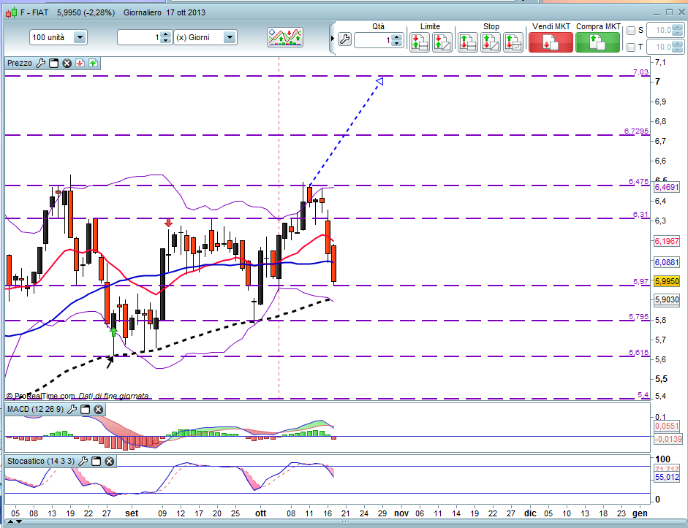Screen dimensions: 688x528
Task: Open the indicators chart icon
Action: [285, 37]
